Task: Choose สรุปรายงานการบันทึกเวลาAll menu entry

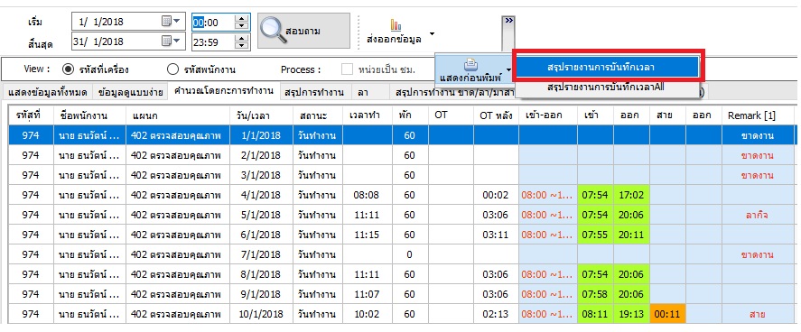Action: click(605, 88)
